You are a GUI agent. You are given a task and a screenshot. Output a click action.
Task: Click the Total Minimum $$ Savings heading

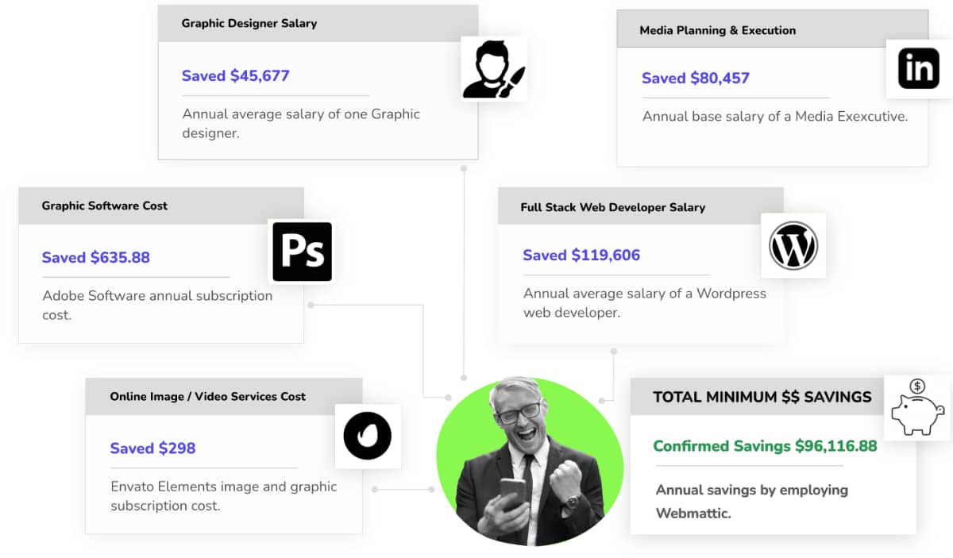point(762,397)
